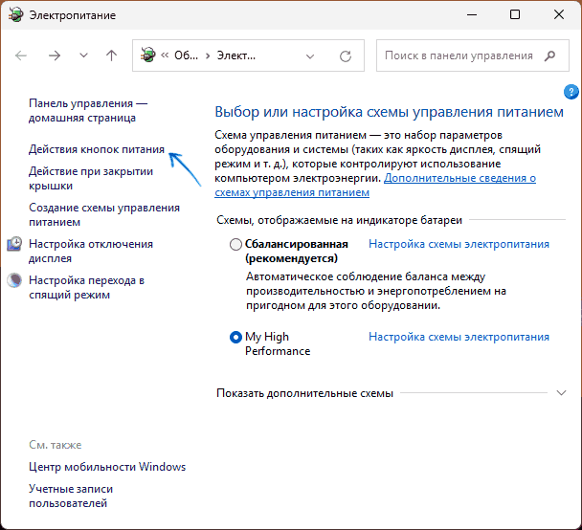Open Действия кнопок питания

click(97, 149)
